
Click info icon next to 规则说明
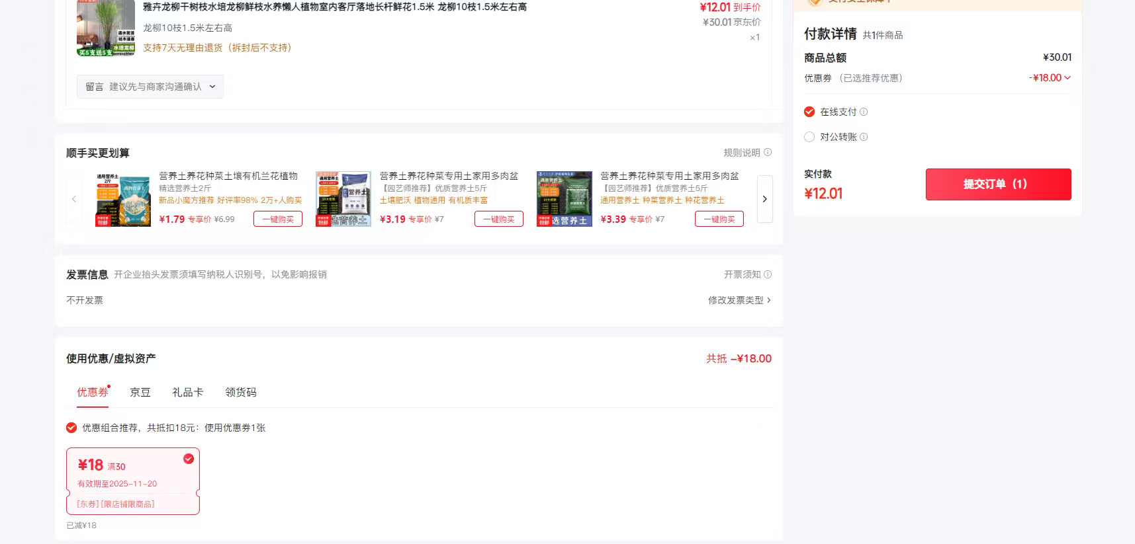[x=768, y=153]
